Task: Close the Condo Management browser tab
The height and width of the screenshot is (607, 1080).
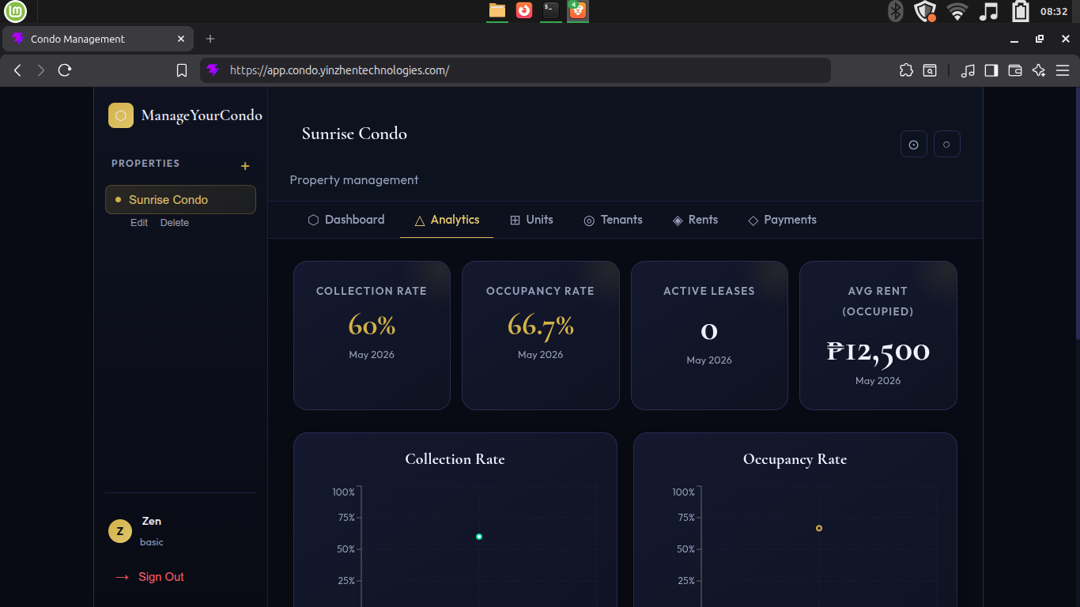Action: (x=181, y=39)
